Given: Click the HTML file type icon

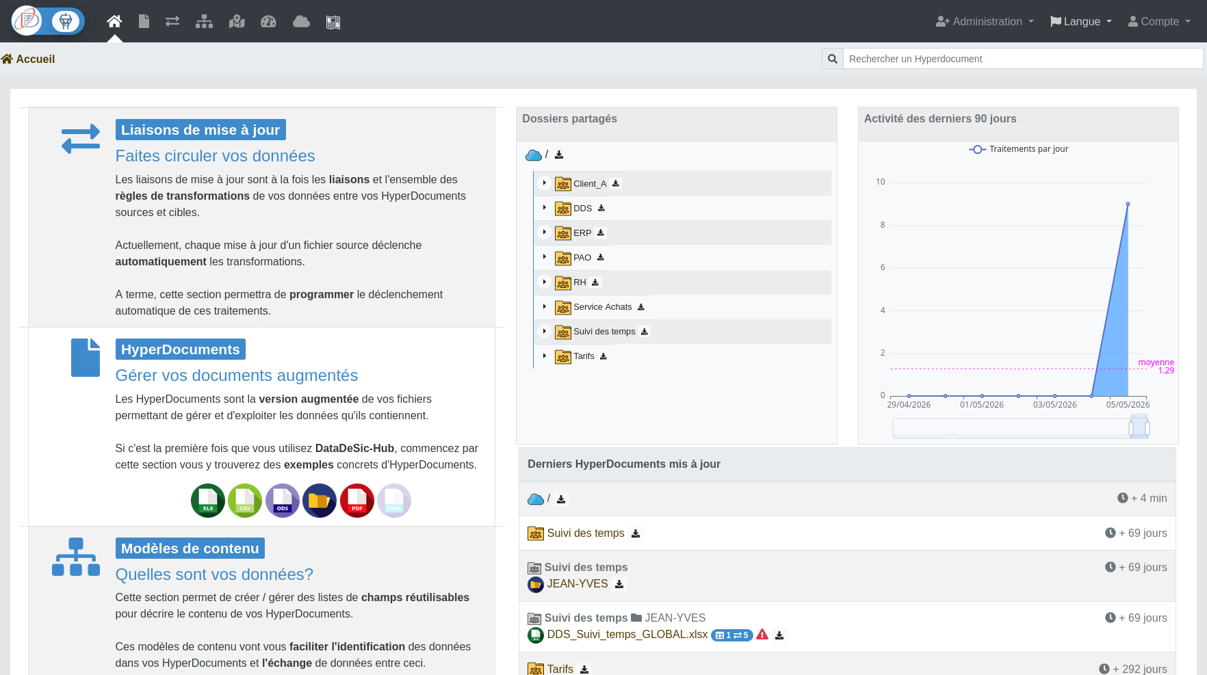Looking at the screenshot, I should pos(394,501).
